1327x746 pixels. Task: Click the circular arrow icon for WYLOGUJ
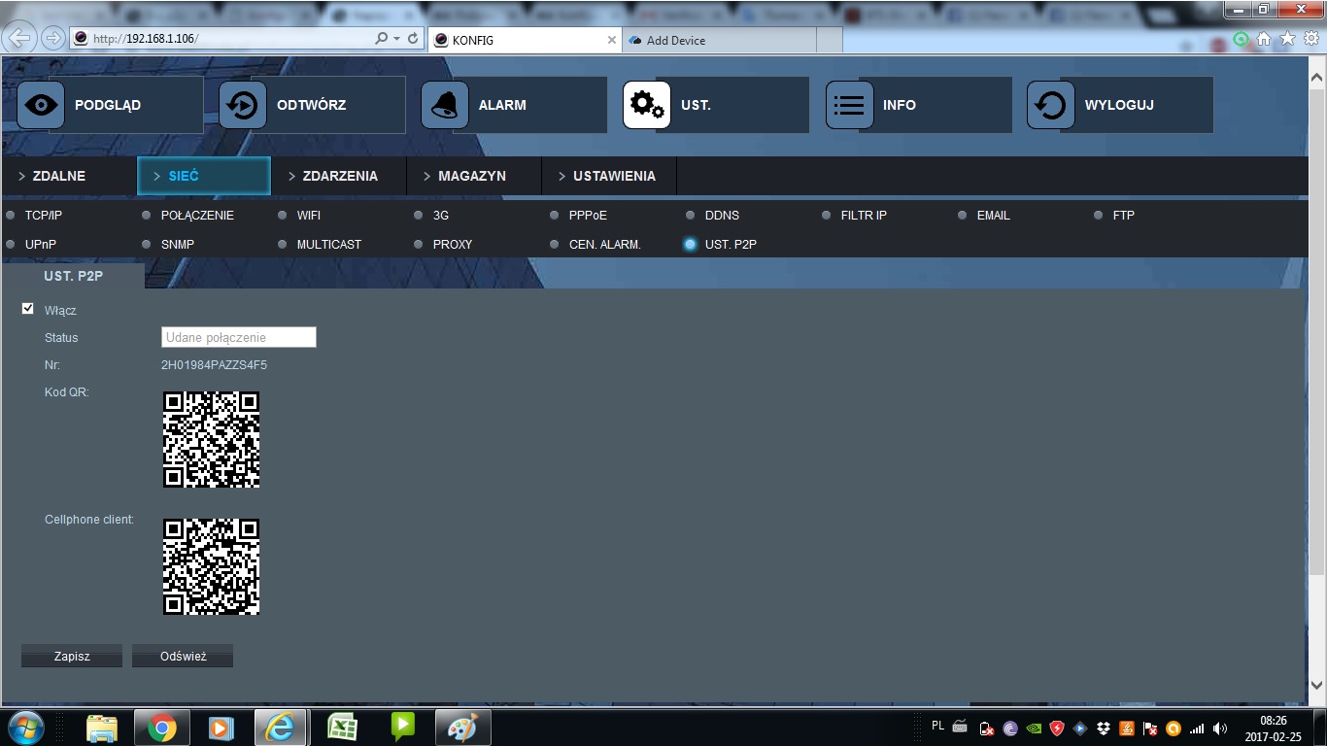click(1051, 105)
